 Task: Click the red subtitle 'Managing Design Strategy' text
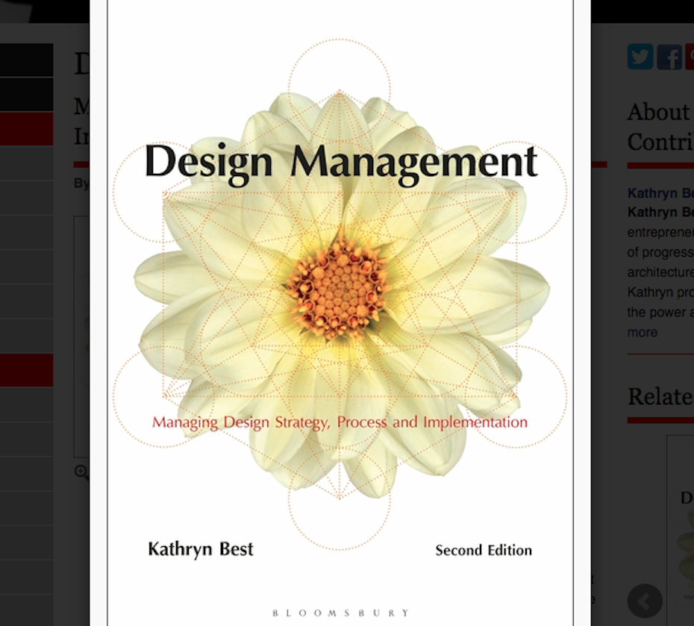(340, 422)
